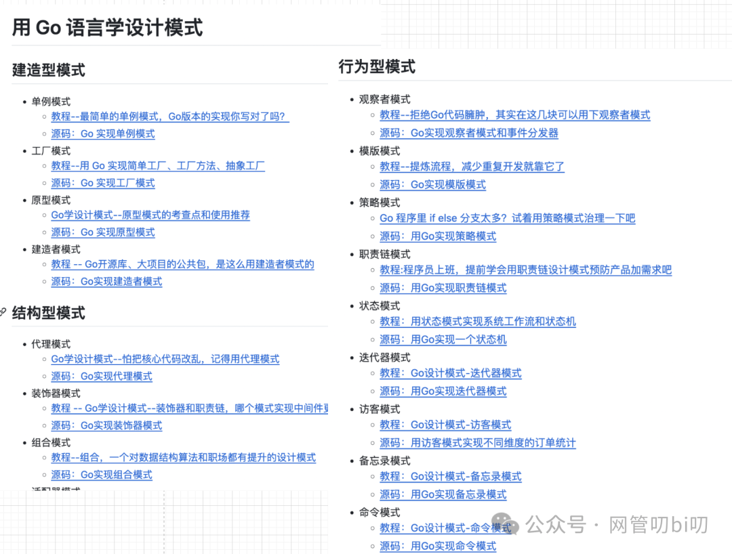
Task: Open 教程：Go设计模式-命令模式 link
Action: 445,528
